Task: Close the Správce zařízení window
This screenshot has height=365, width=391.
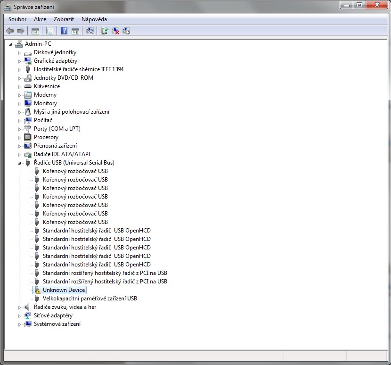Action: 377,5
